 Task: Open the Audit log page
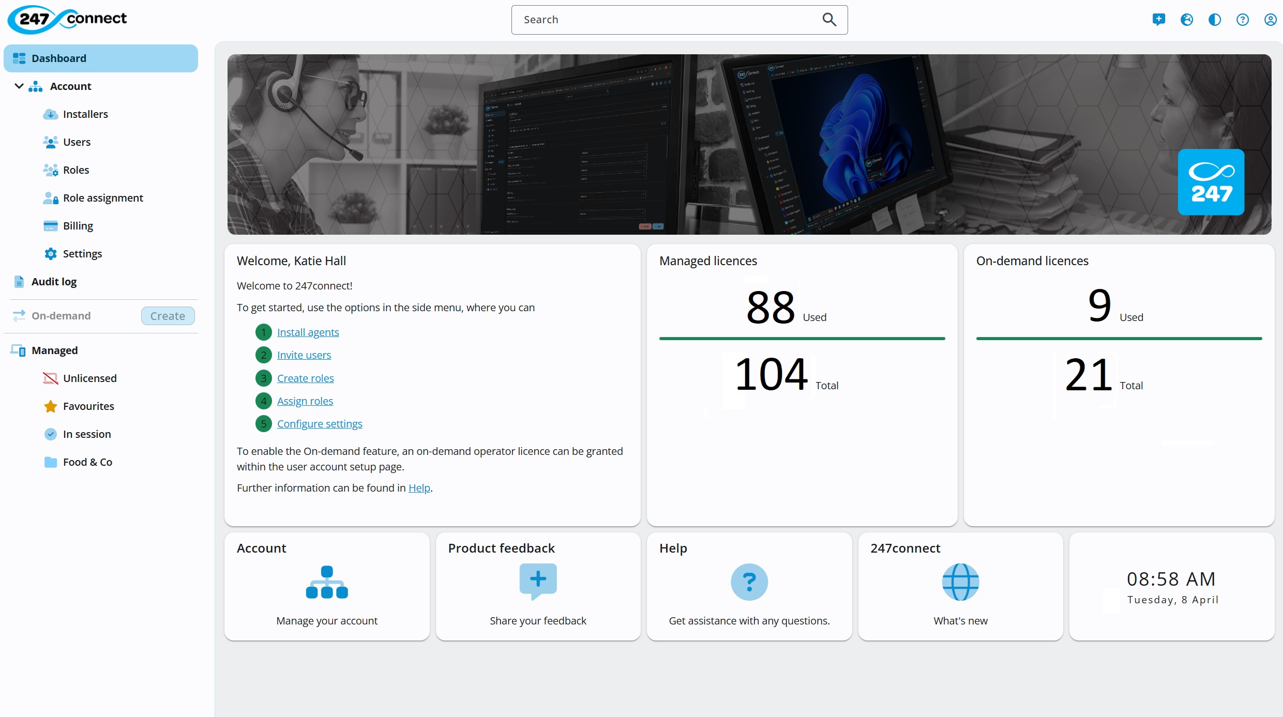pos(54,281)
